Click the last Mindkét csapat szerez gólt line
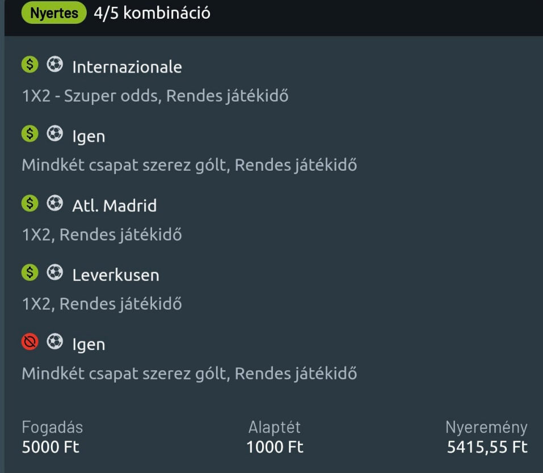 click(x=189, y=374)
